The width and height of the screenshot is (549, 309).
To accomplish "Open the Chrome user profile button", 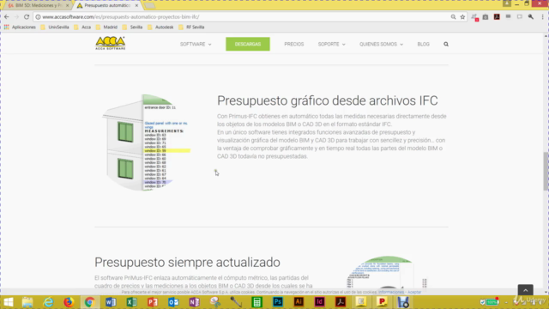I will (507, 3).
